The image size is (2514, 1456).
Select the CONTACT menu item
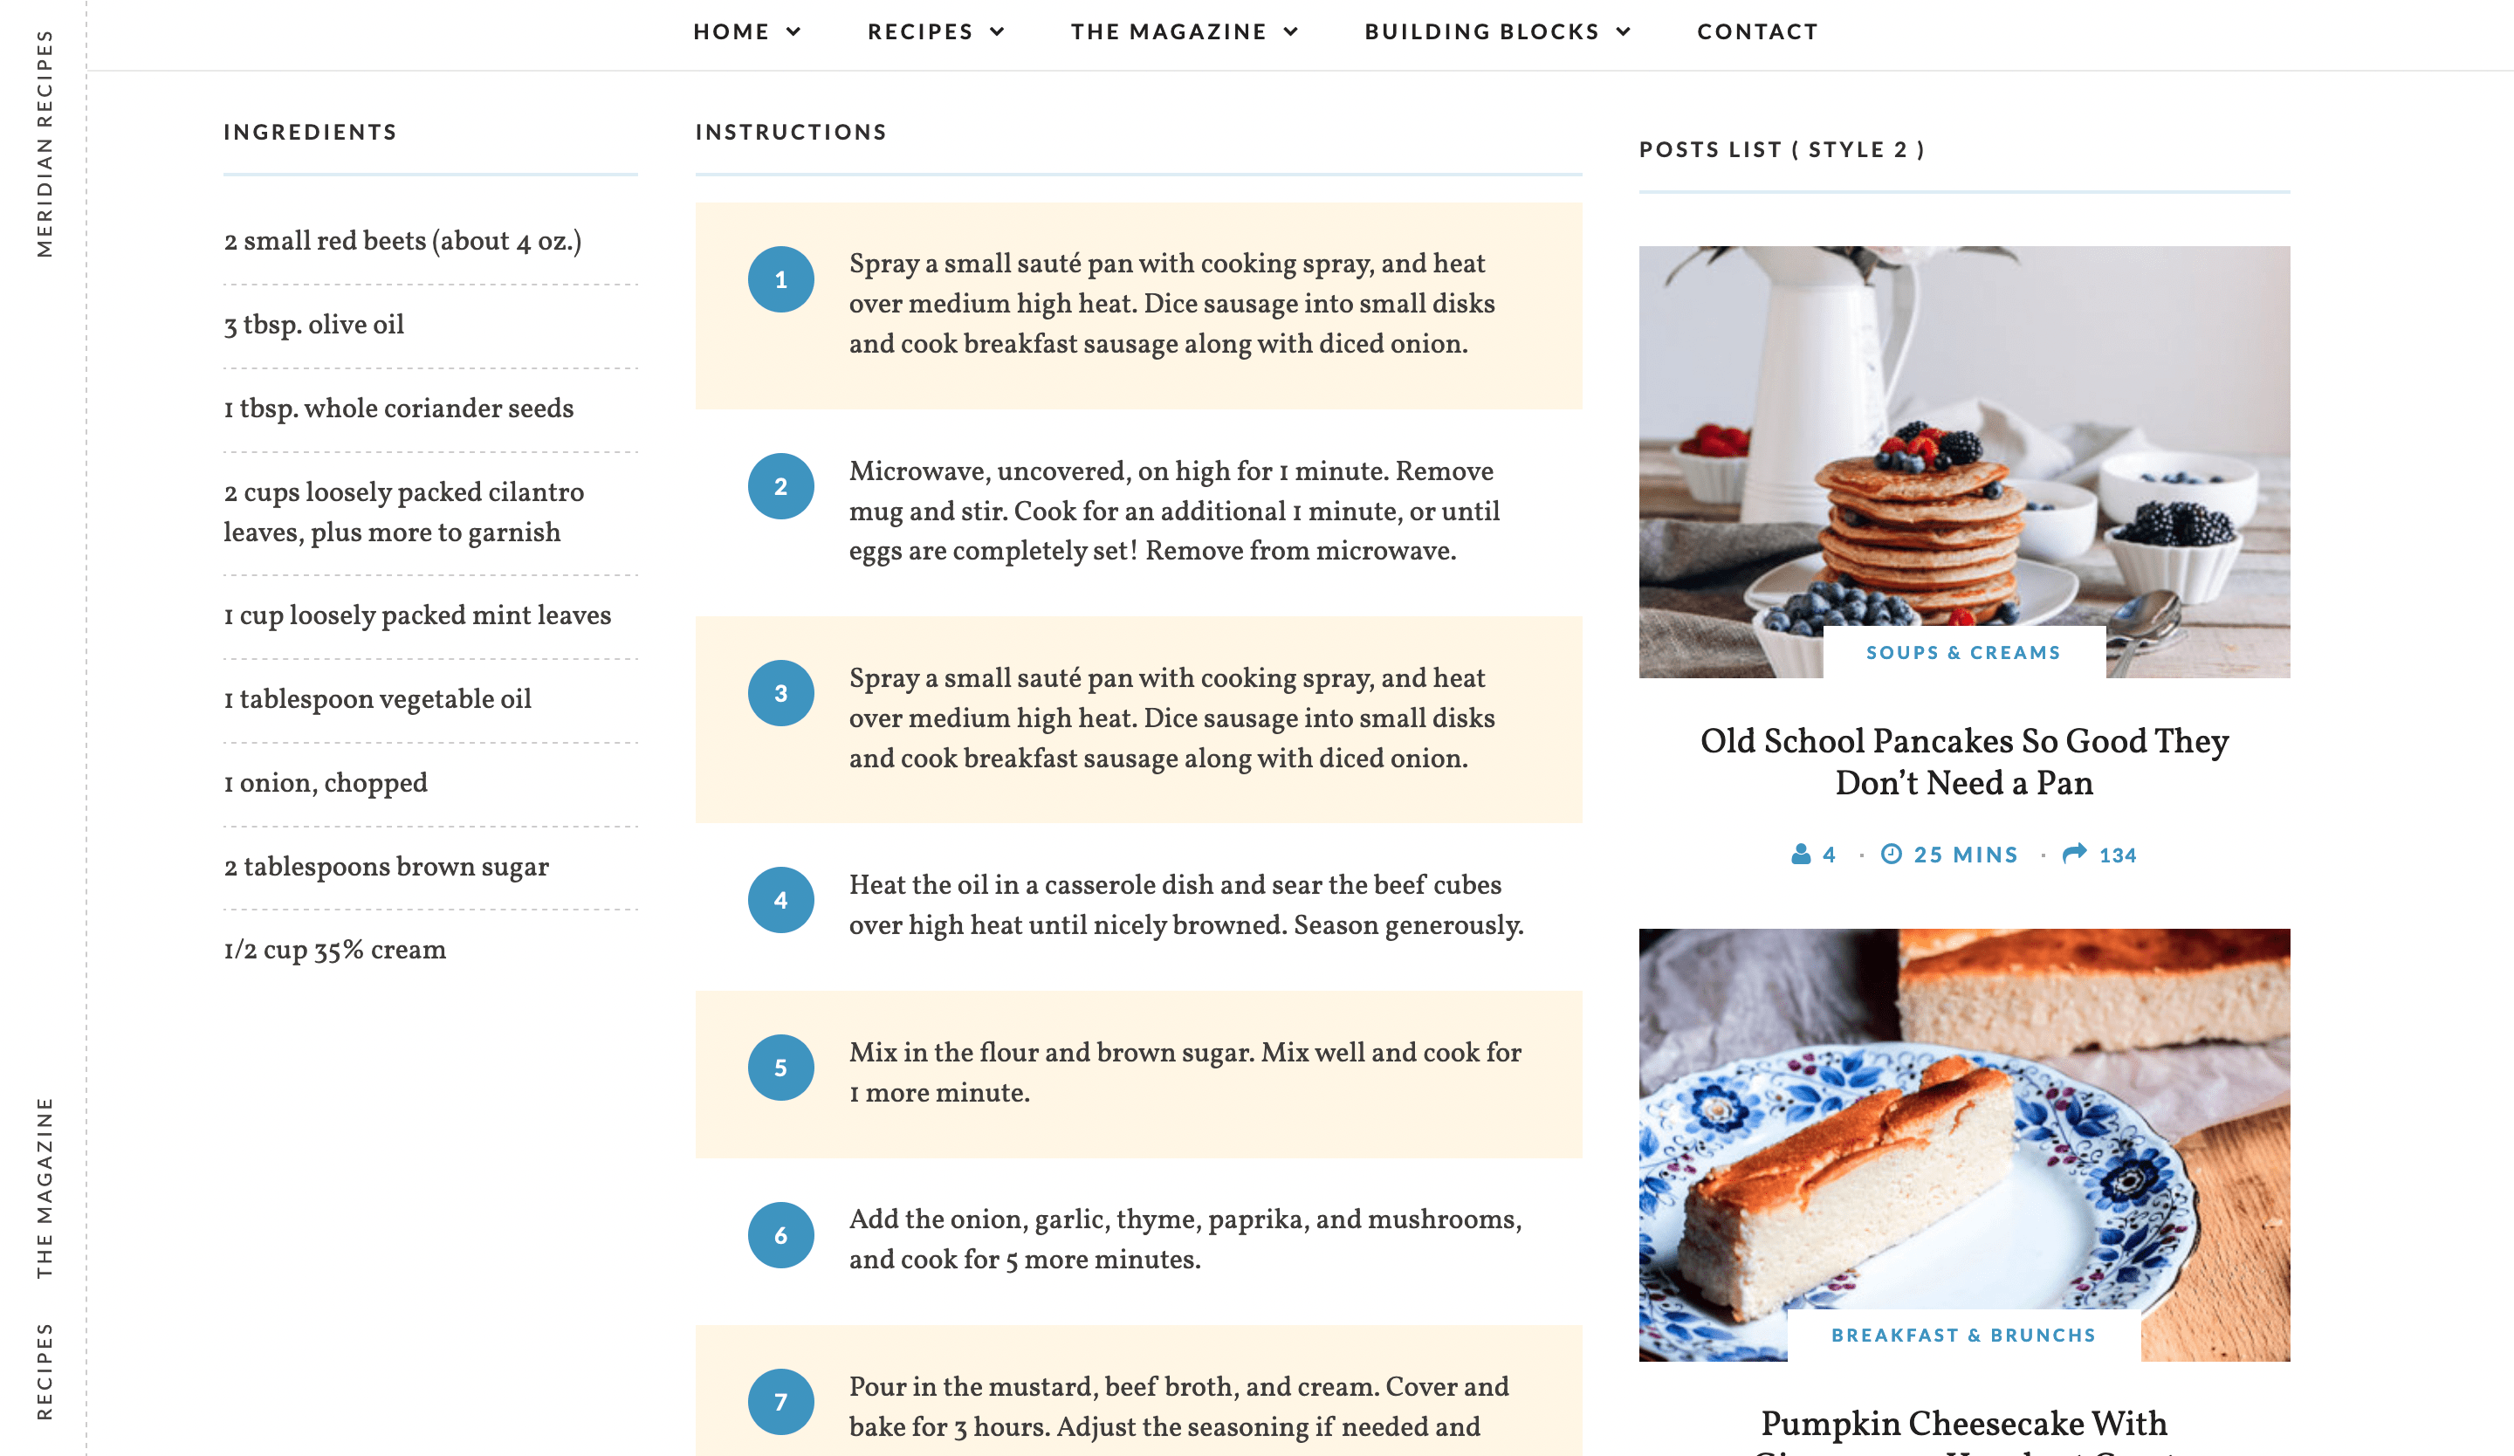1755,31
